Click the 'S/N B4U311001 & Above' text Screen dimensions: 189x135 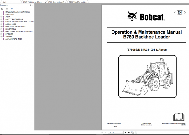point(151,50)
